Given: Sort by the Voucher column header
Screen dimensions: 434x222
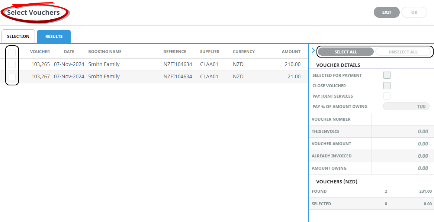Looking at the screenshot, I should pos(40,52).
